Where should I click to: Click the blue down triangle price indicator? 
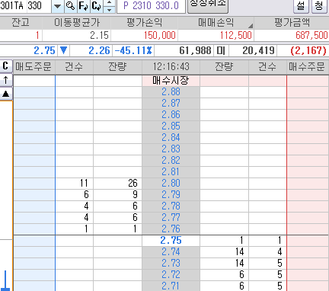(x=63, y=50)
